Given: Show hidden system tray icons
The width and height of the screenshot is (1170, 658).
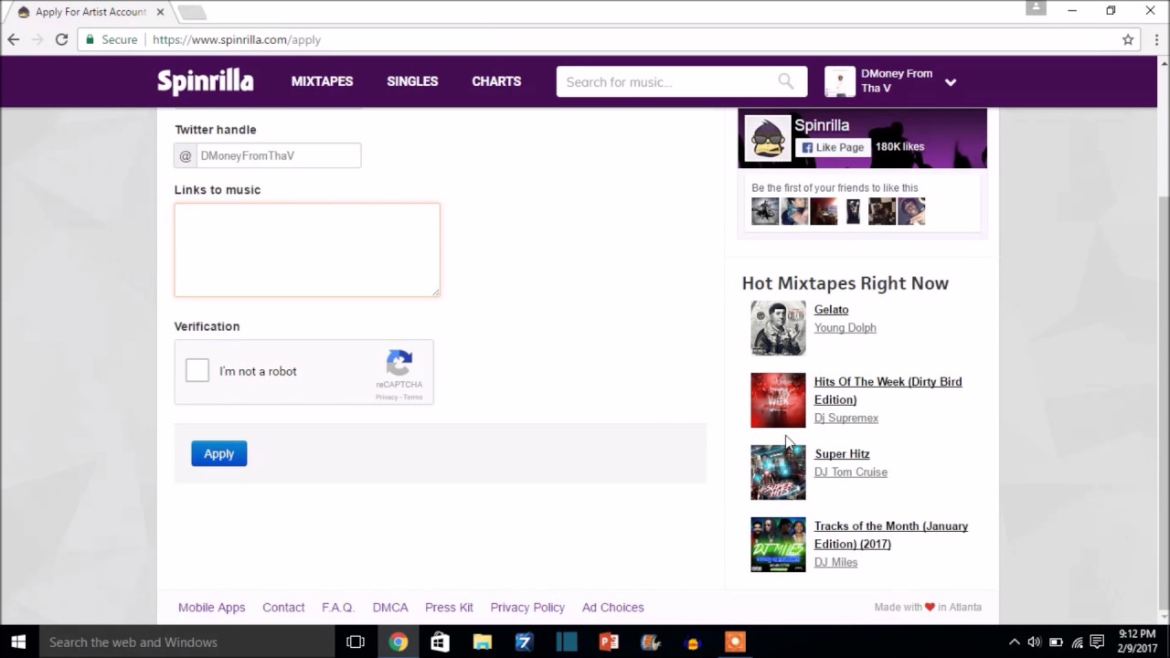Looking at the screenshot, I should pyautogui.click(x=1014, y=642).
